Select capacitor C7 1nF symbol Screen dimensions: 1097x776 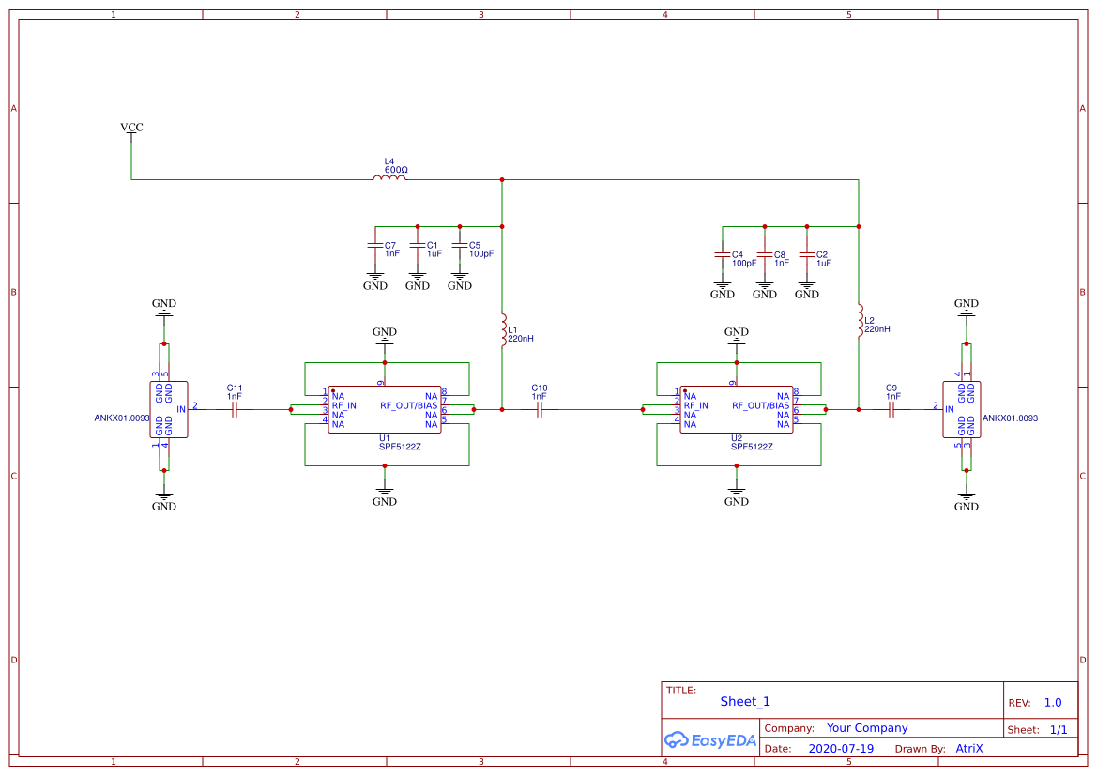375,247
